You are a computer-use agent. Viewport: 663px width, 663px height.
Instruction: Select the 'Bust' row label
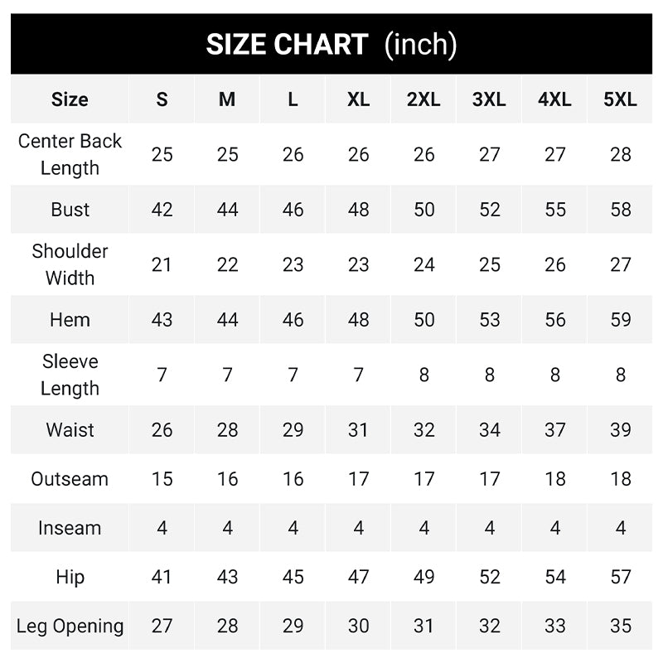coord(70,210)
